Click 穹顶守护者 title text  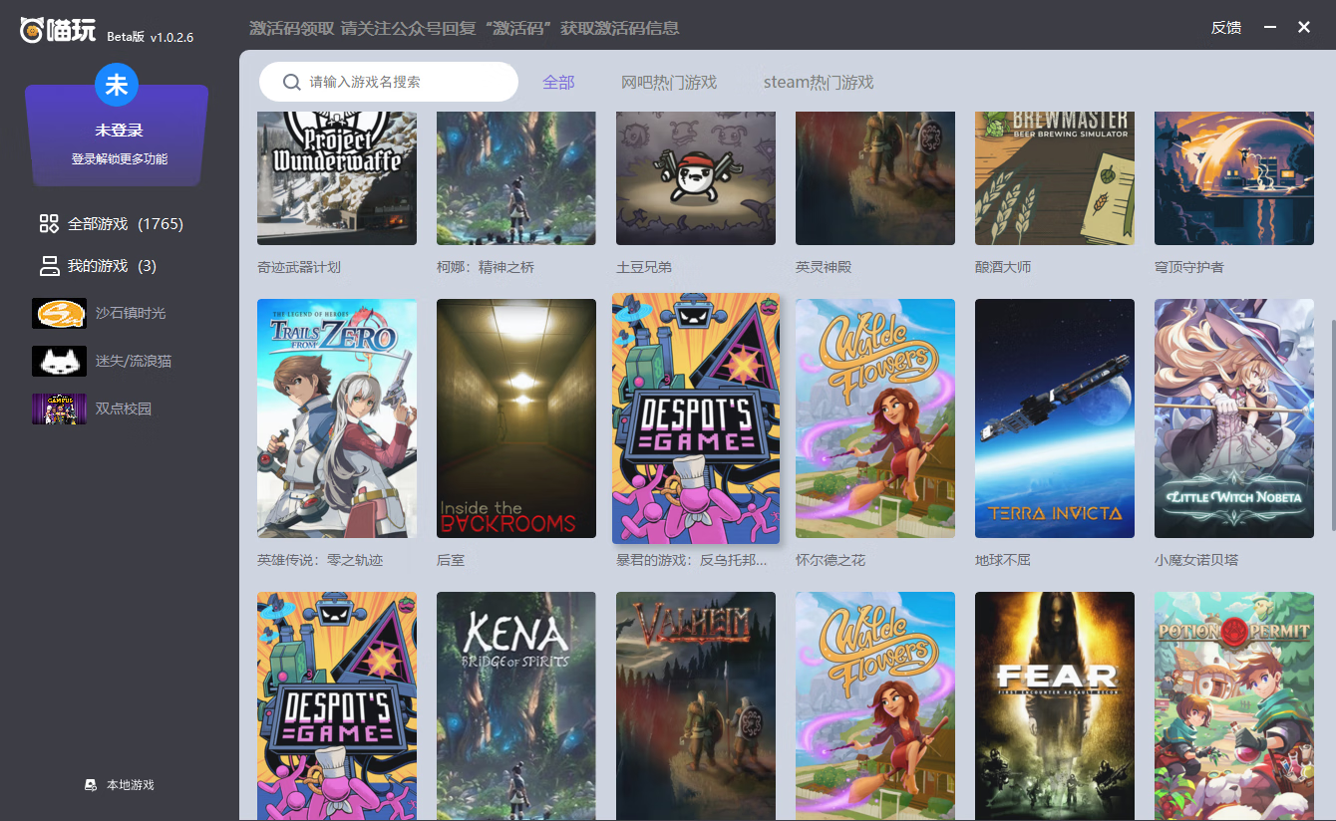point(1189,267)
